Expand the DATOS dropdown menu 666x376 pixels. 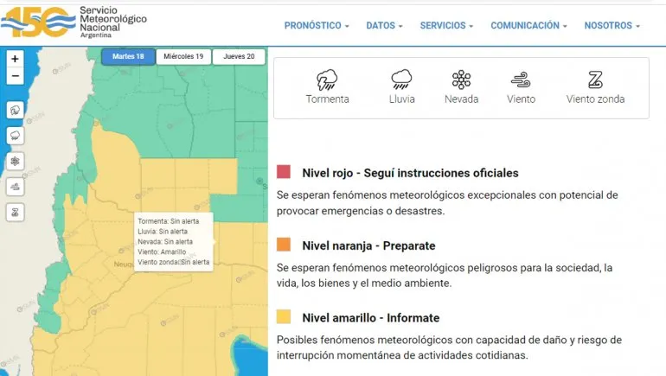point(384,26)
